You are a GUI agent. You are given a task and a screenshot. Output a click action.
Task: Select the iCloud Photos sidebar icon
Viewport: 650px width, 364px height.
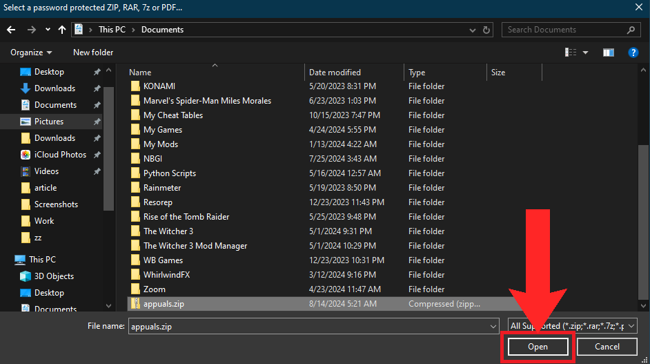pyautogui.click(x=26, y=155)
